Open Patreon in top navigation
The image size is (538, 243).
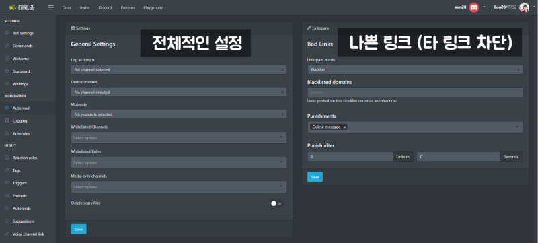point(128,7)
